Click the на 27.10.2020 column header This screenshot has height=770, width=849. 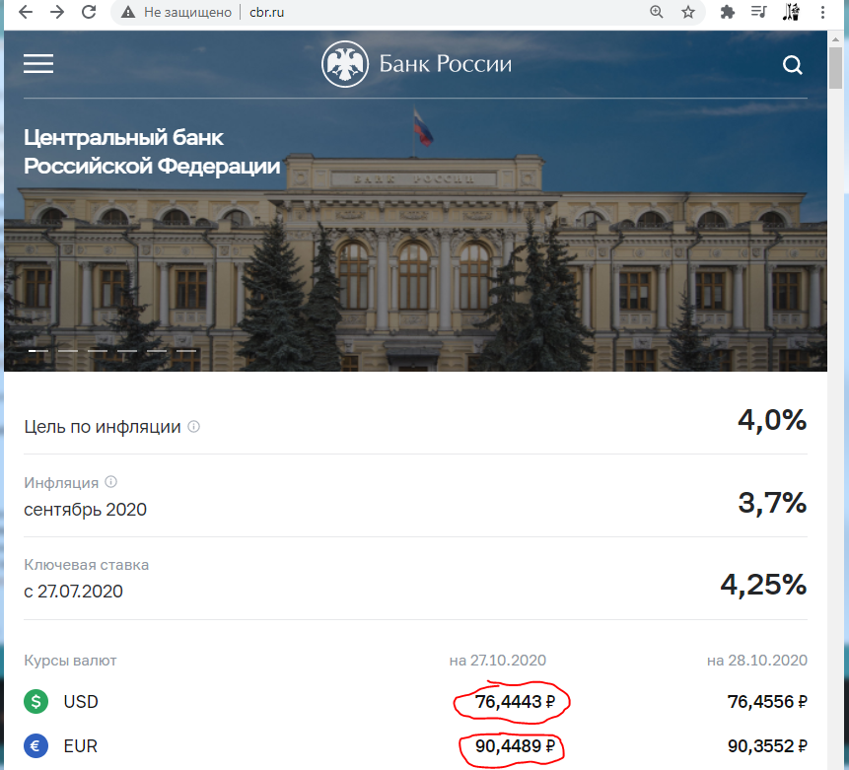click(498, 661)
